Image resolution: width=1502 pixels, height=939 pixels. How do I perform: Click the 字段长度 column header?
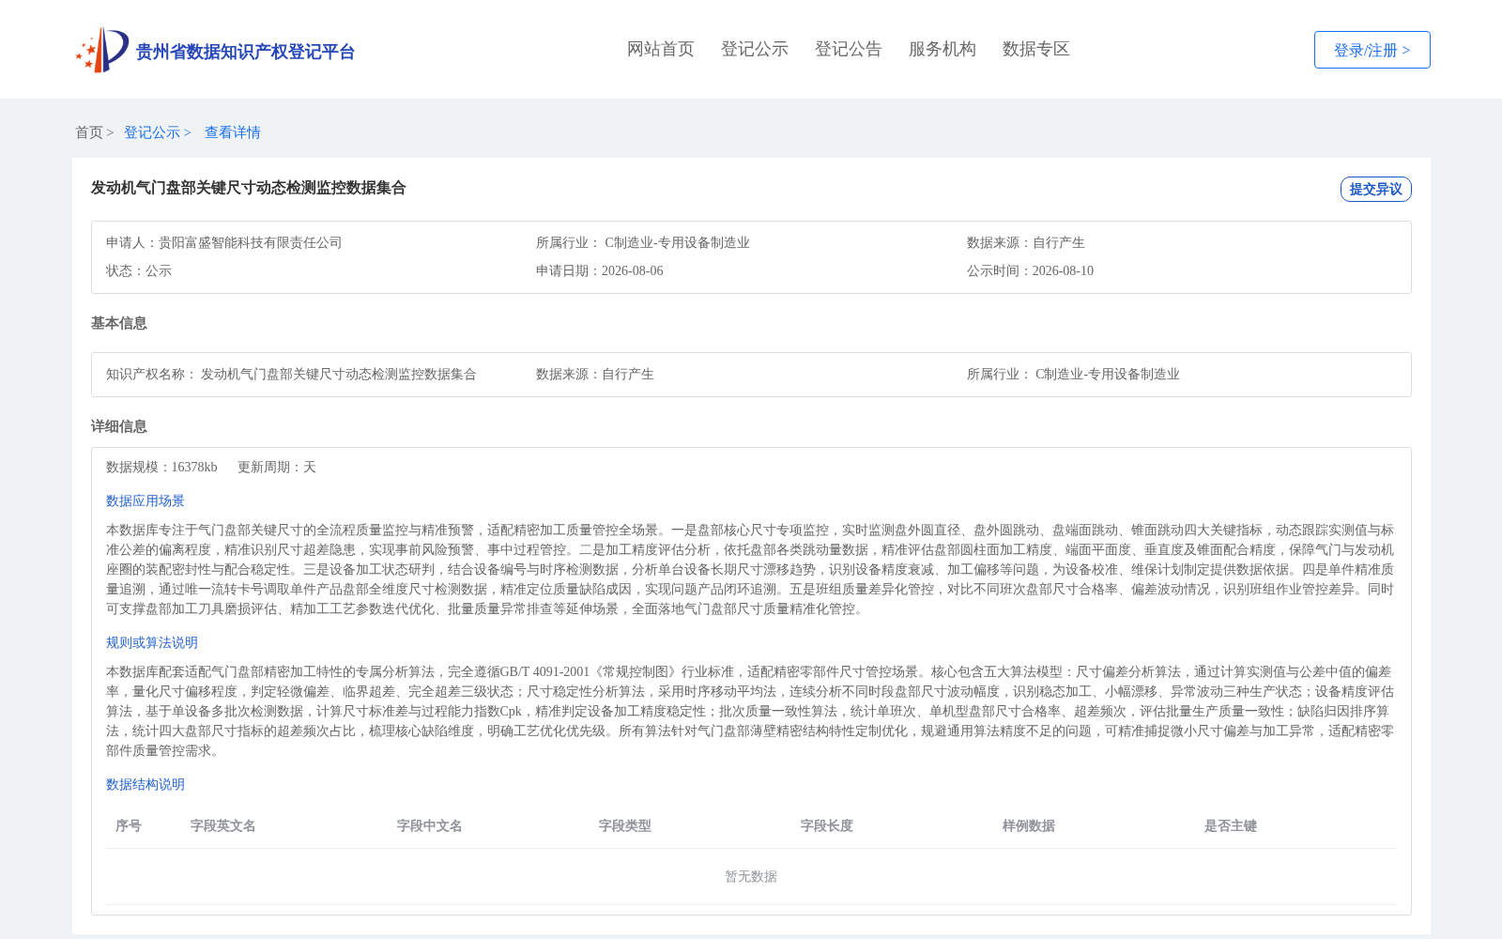pyautogui.click(x=827, y=825)
